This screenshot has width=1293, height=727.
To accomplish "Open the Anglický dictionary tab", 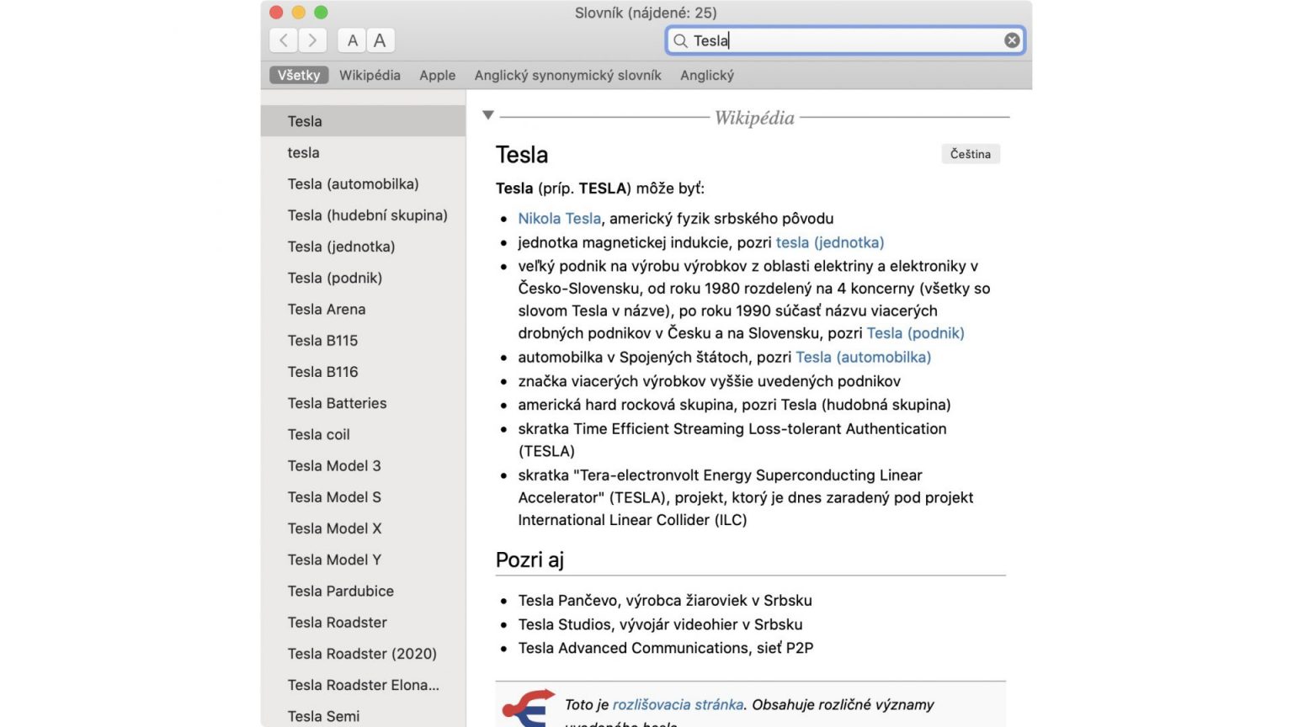I will (x=707, y=75).
